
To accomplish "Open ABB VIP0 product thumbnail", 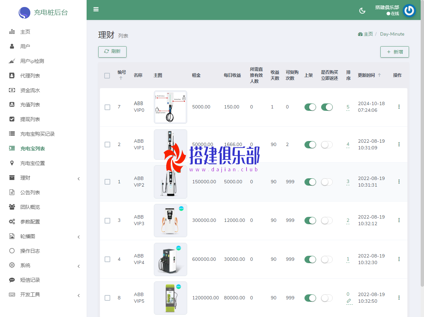I will 171,107.
